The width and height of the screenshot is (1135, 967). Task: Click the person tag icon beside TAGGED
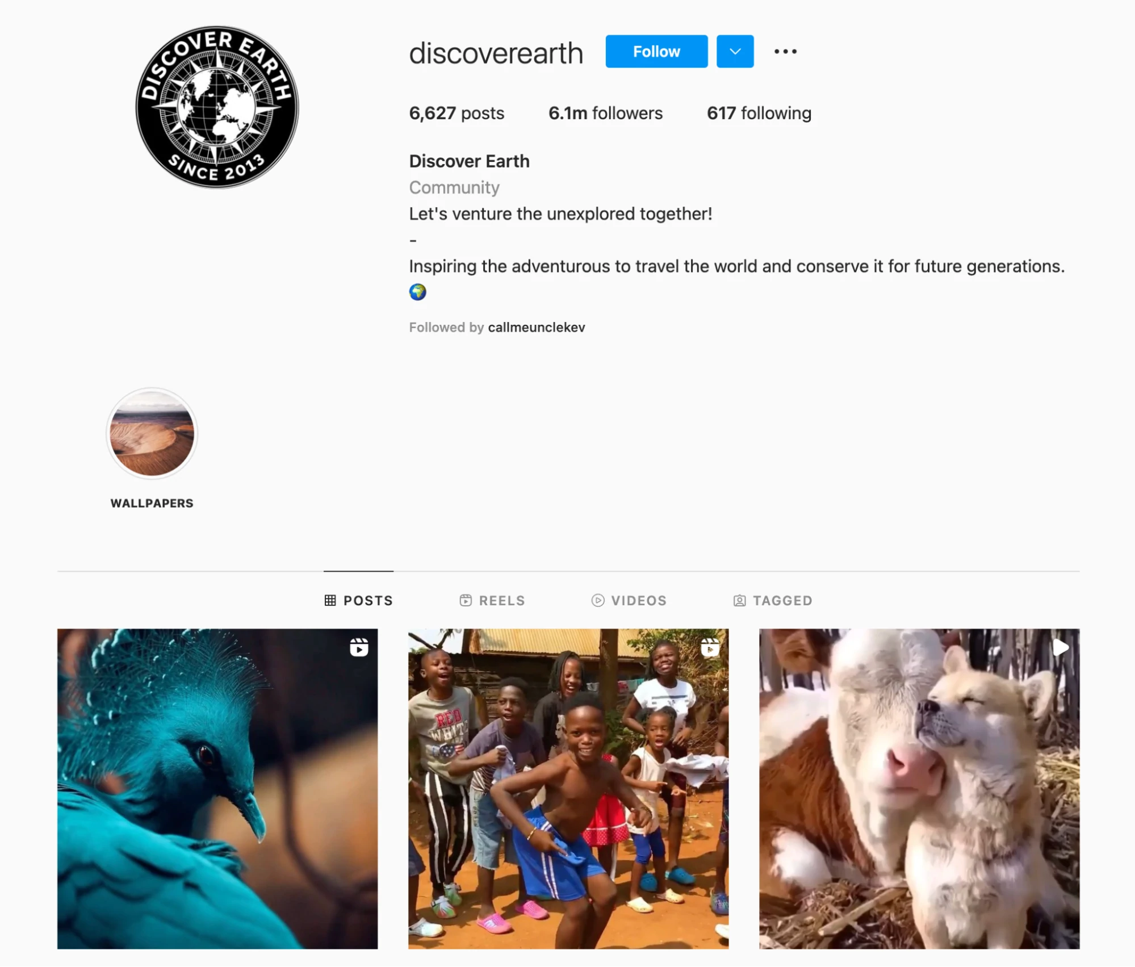(x=739, y=600)
